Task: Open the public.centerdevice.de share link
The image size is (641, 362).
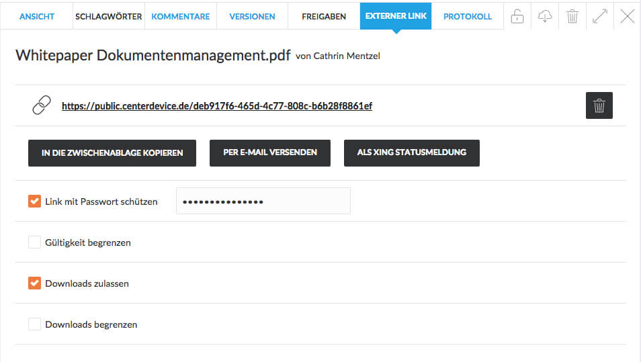Action: click(217, 106)
